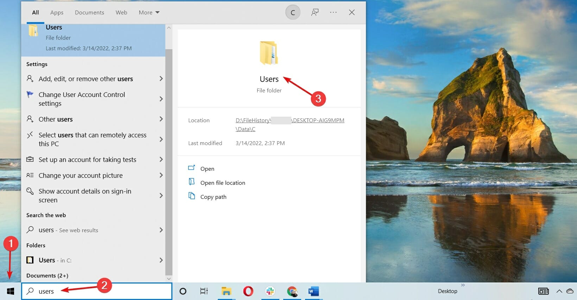Select Change User Account Control settings
This screenshot has height=300, width=577.
(x=82, y=99)
